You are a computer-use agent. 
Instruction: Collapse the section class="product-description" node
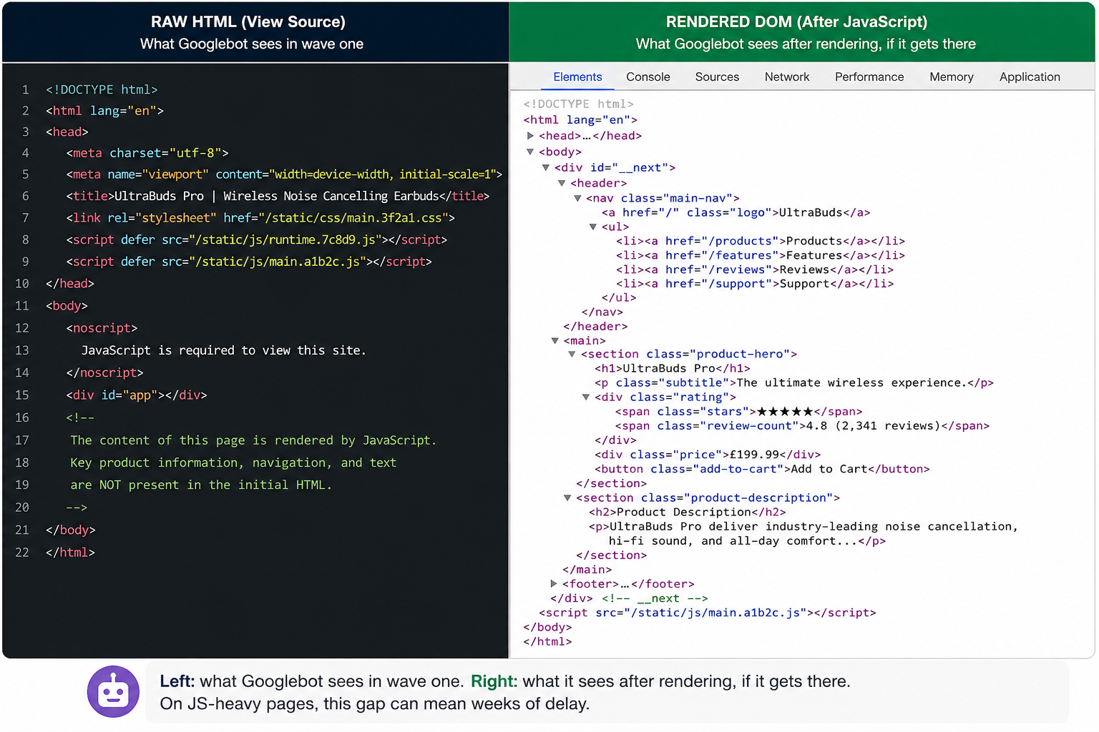(x=567, y=498)
